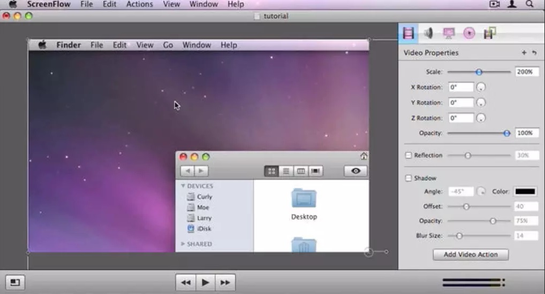Click the Shadow Angle field
The height and width of the screenshot is (294, 545).
coord(461,191)
